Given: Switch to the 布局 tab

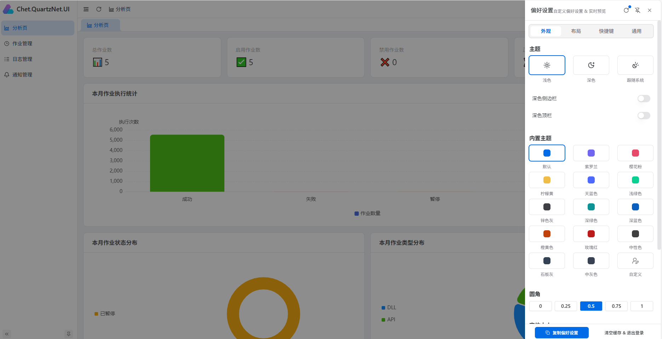Looking at the screenshot, I should [576, 31].
